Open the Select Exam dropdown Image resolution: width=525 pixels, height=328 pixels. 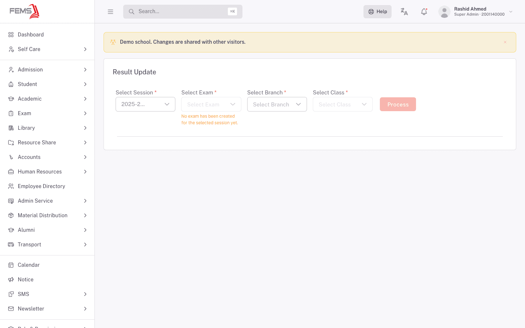pos(211,104)
